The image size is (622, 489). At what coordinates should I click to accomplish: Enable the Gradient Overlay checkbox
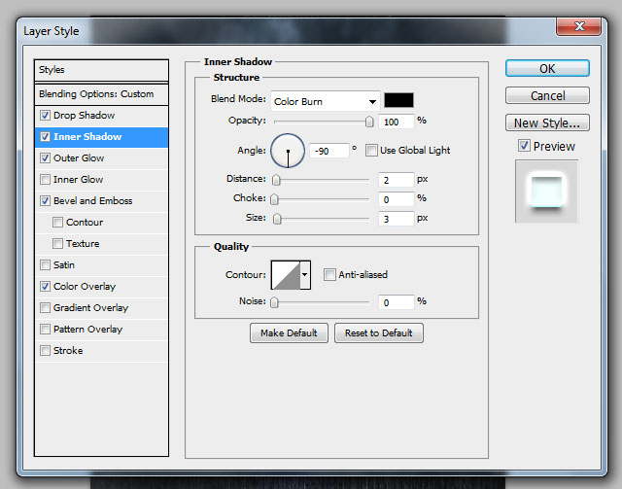point(46,308)
